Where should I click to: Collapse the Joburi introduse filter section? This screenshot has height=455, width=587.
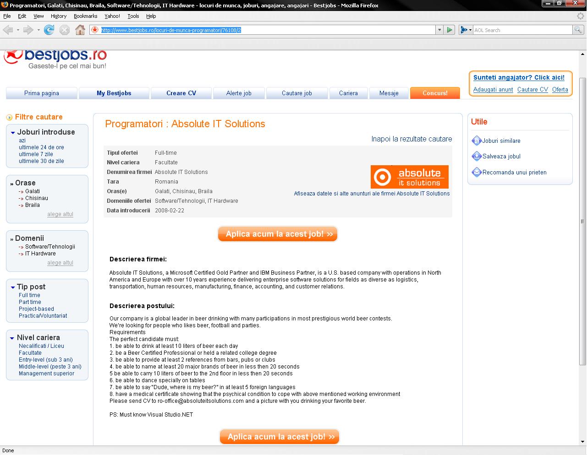tap(13, 133)
